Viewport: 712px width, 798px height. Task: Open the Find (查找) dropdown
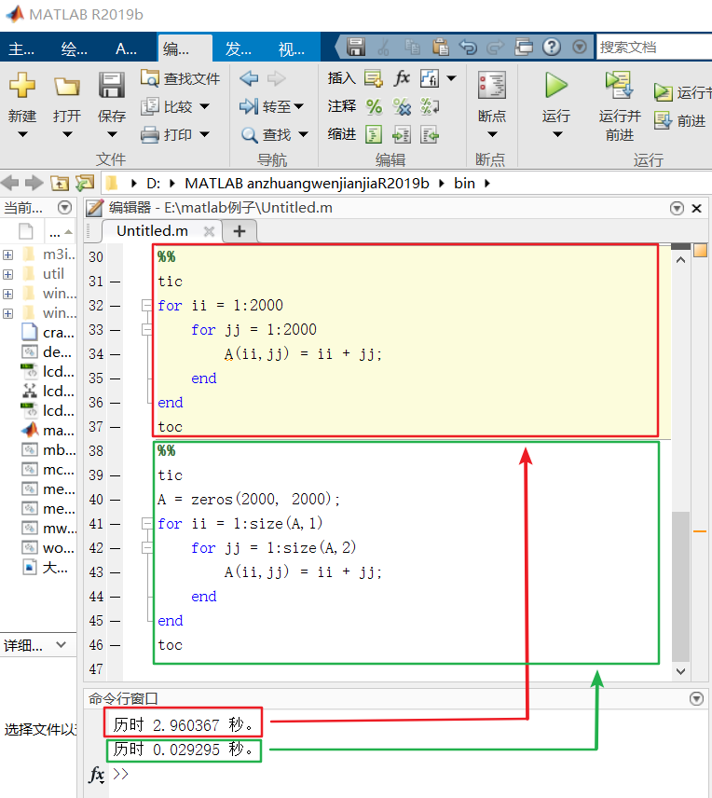(x=274, y=134)
